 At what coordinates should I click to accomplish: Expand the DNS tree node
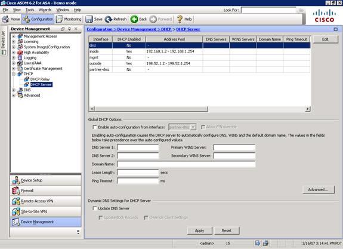[14, 90]
